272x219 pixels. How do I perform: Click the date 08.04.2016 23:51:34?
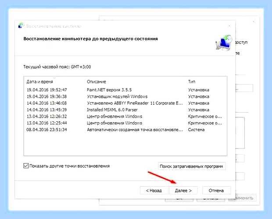click(x=47, y=130)
